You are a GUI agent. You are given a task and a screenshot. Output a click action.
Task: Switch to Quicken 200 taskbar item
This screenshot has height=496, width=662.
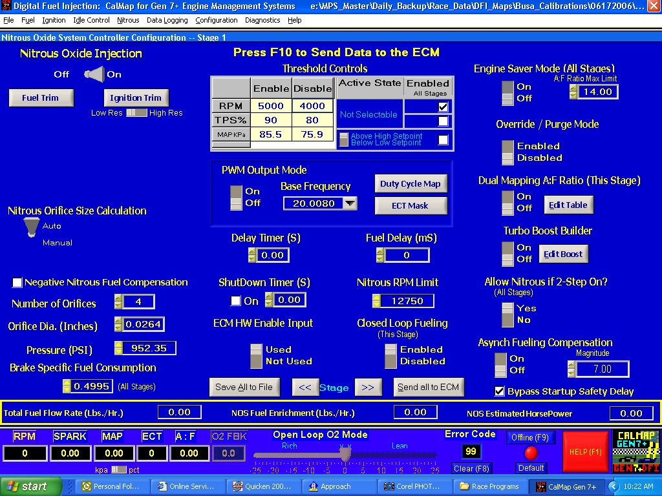click(264, 486)
